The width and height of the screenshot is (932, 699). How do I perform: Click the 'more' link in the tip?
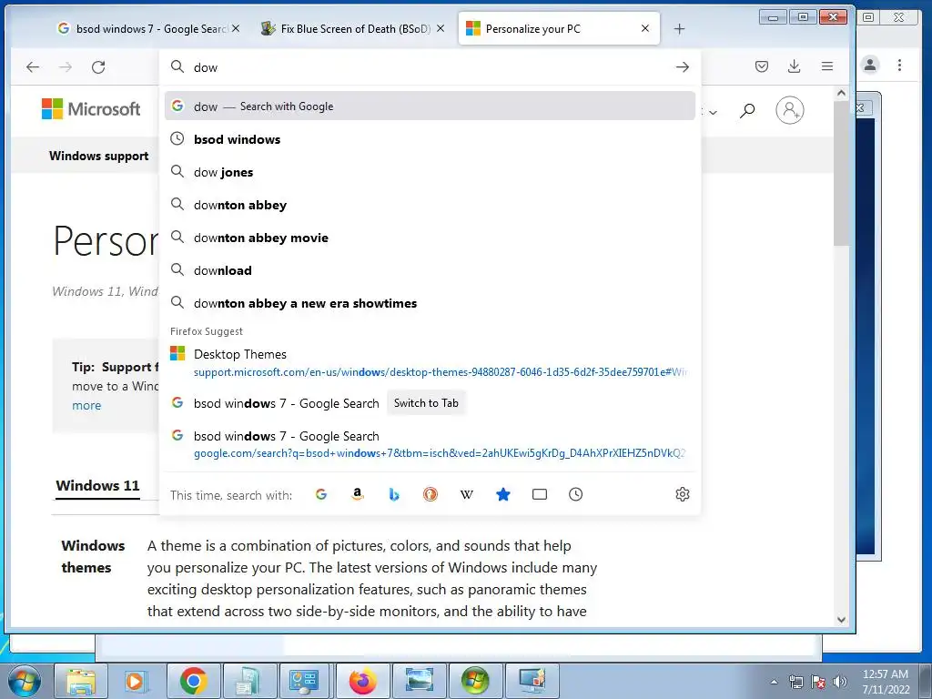(x=86, y=405)
